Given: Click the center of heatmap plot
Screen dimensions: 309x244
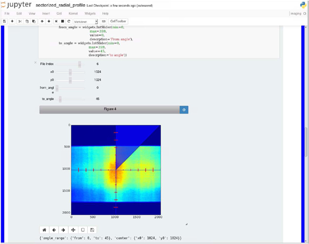Looking at the screenshot, I should (116, 170).
